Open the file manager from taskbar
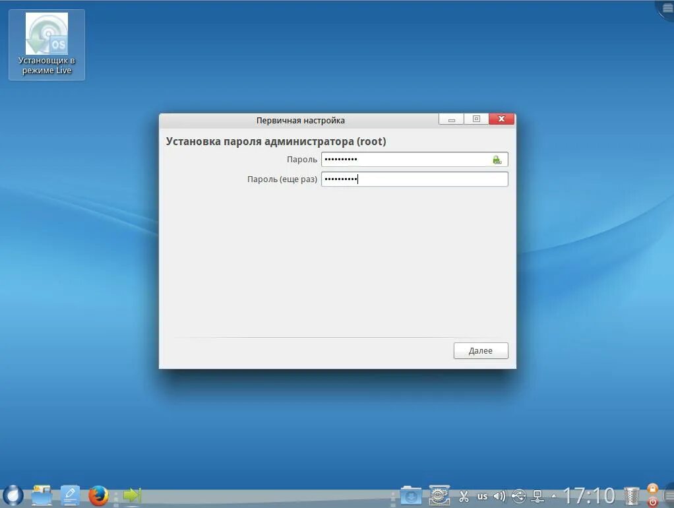 [42, 495]
